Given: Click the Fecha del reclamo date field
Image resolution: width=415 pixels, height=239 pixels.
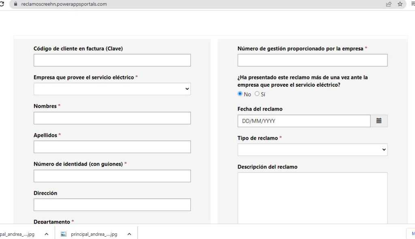Looking at the screenshot, I should pos(304,121).
